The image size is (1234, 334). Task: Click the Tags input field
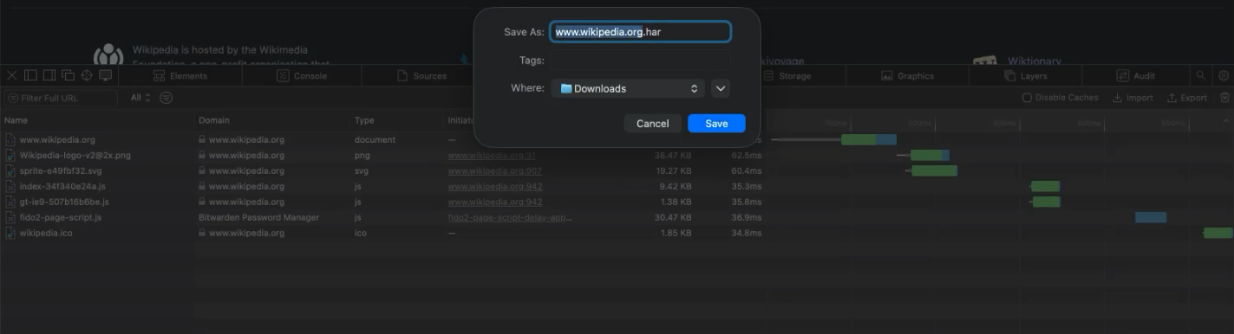coord(640,60)
